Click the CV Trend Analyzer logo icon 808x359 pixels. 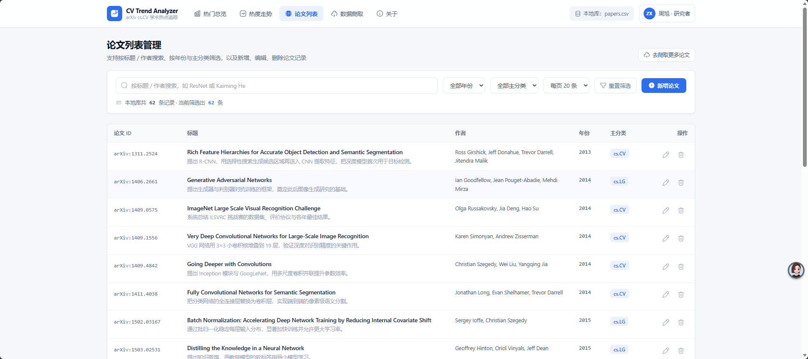click(x=114, y=14)
